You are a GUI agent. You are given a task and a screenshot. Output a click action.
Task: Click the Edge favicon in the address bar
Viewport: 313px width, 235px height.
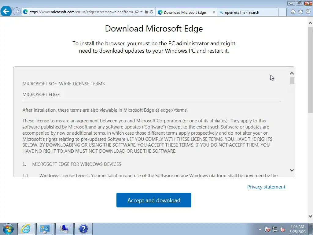(x=25, y=12)
